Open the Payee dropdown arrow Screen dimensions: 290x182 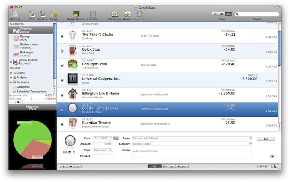click(x=250, y=138)
